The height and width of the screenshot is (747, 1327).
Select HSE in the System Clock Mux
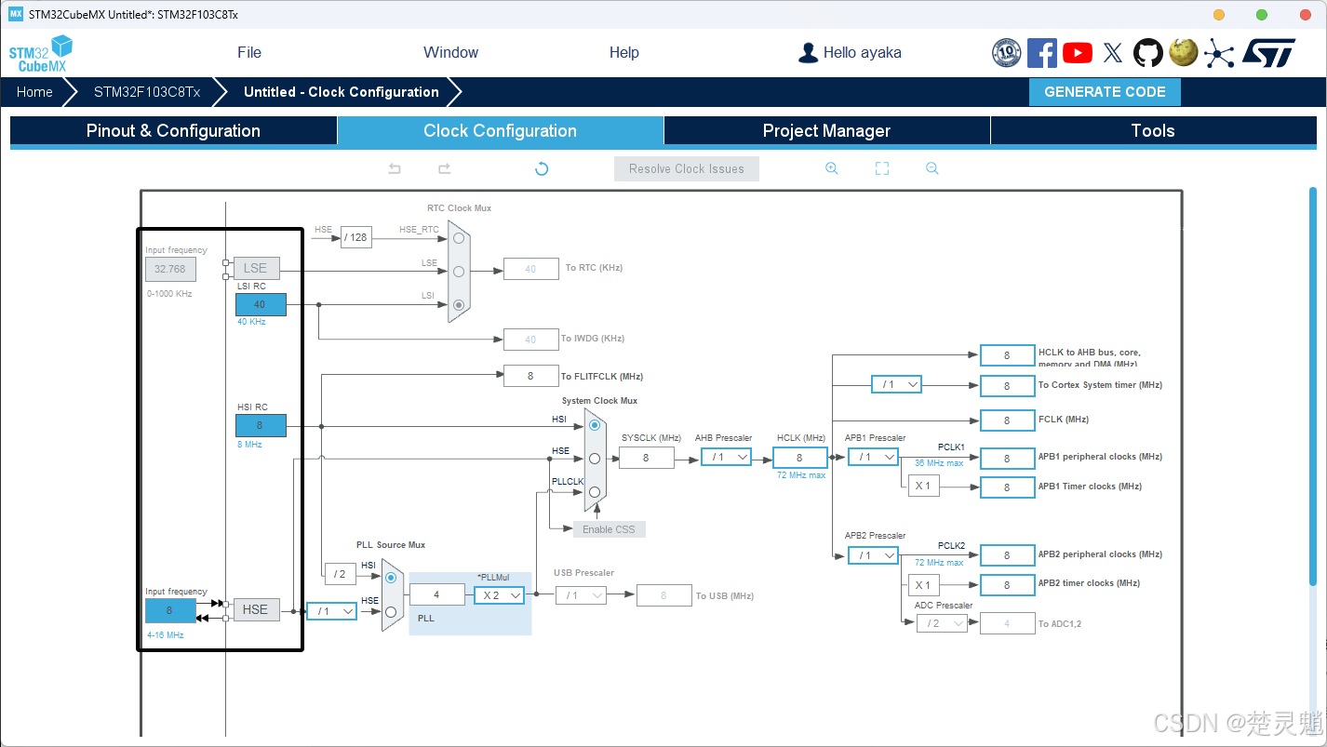tap(595, 459)
